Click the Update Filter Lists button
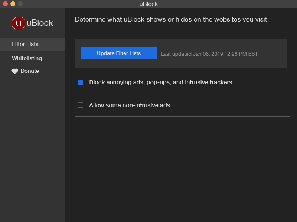Screen dimensions: 297x222 (118, 53)
